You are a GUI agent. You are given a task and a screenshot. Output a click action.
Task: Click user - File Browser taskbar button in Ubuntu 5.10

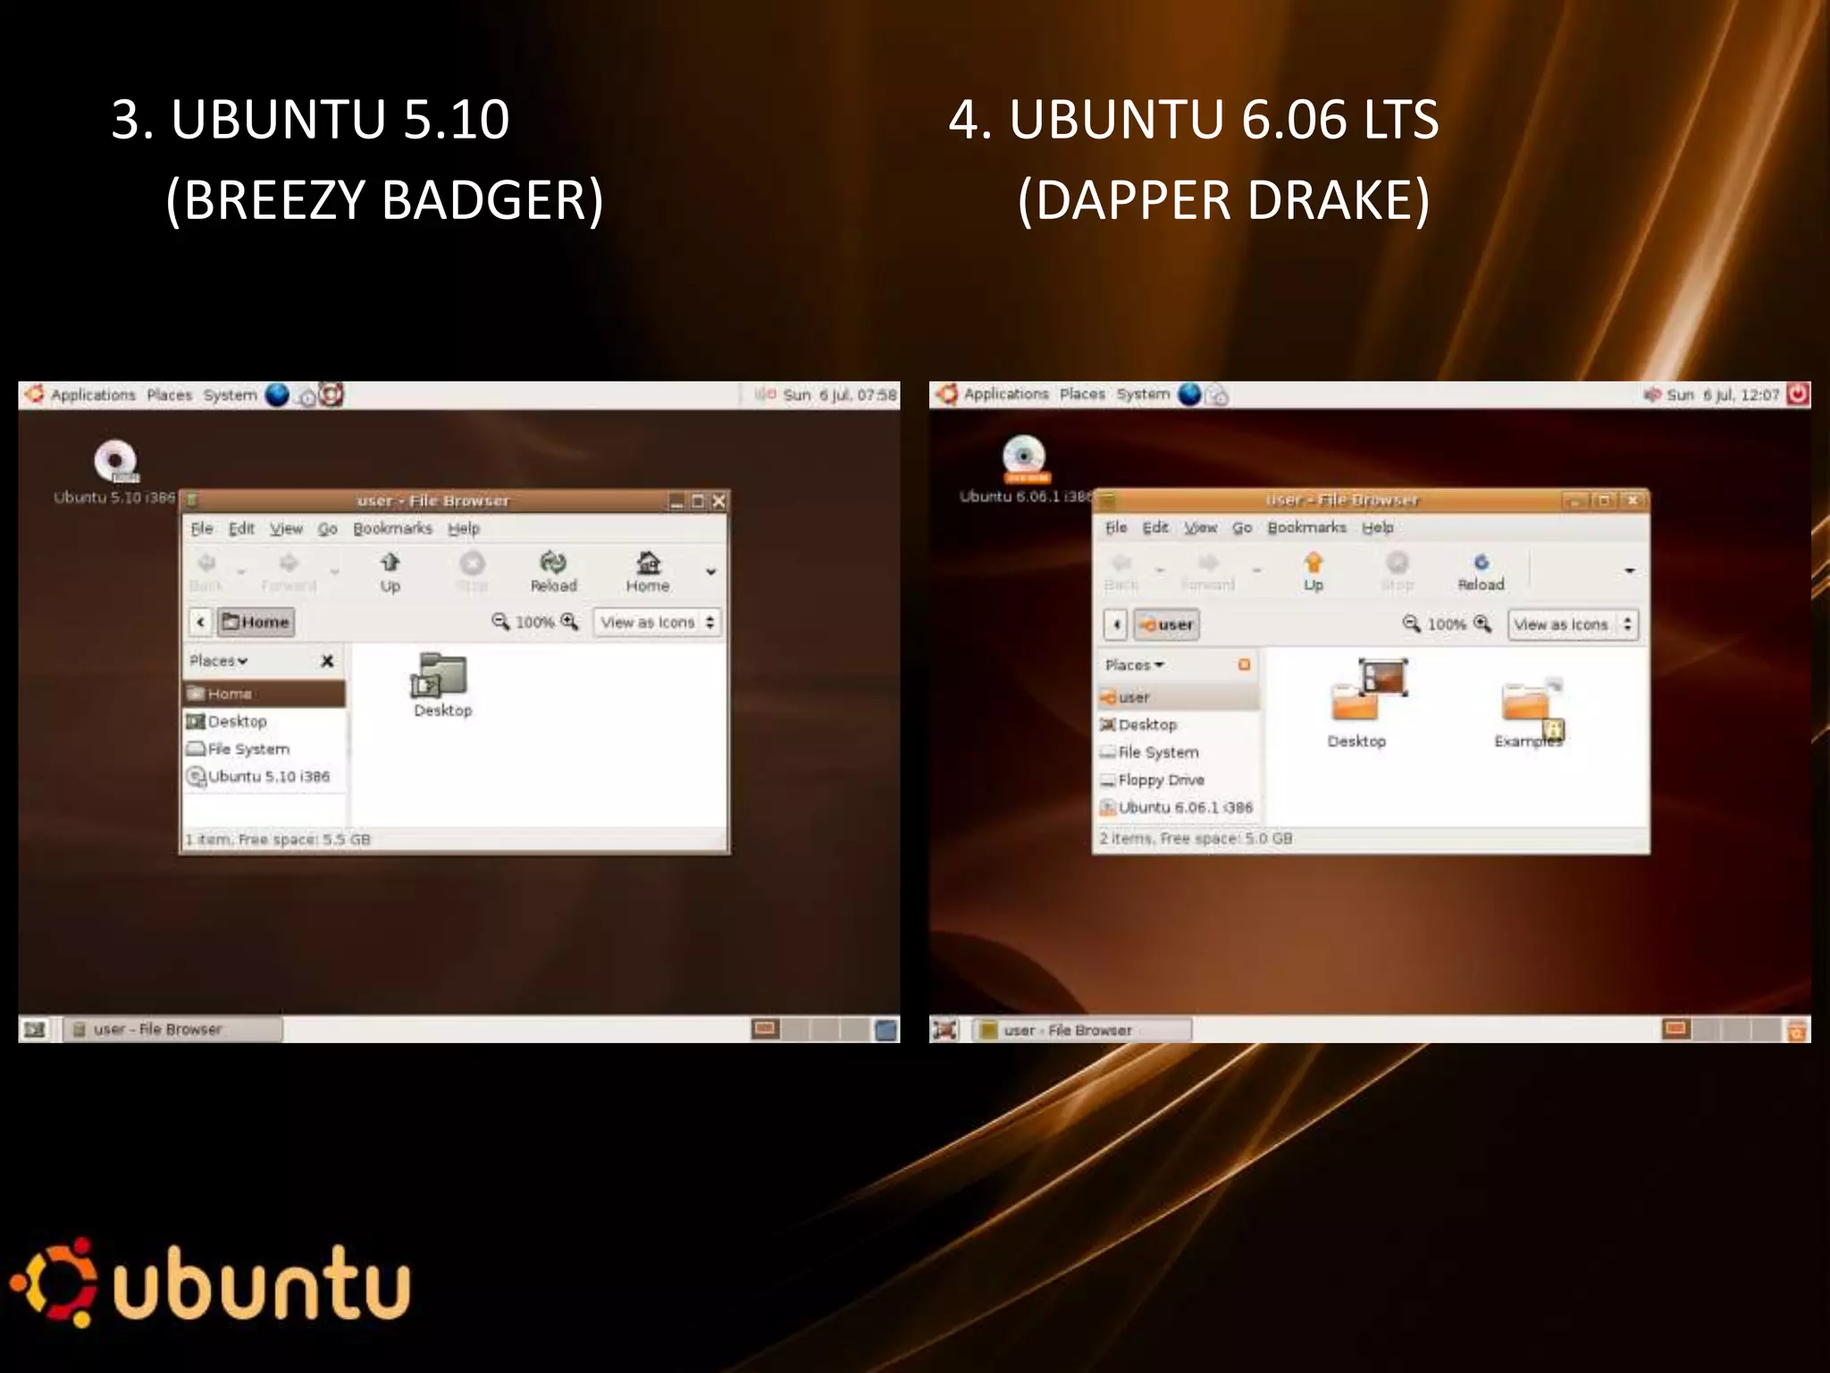pyautogui.click(x=173, y=1030)
